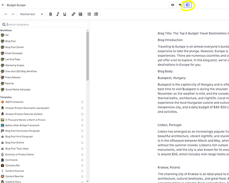Click the Lisbon, Portugal: heading in document

pos(170,125)
